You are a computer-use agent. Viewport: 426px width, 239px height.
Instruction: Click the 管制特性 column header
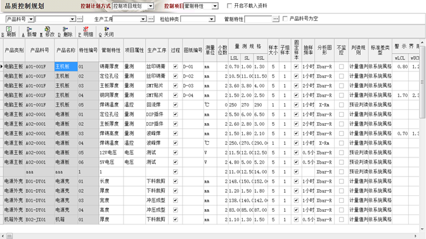111,50
